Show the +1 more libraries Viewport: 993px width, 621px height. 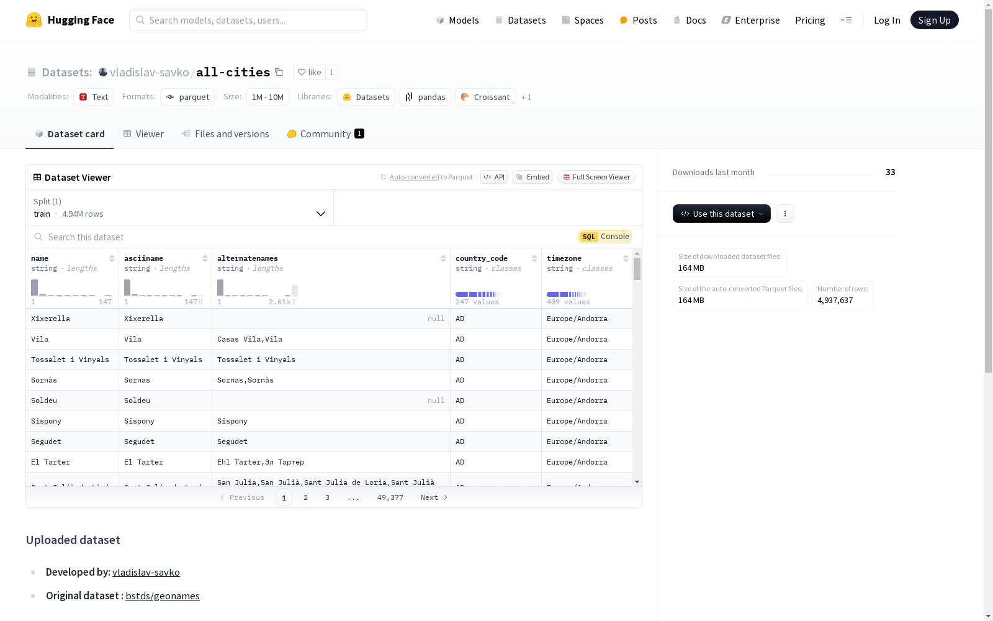tap(526, 97)
